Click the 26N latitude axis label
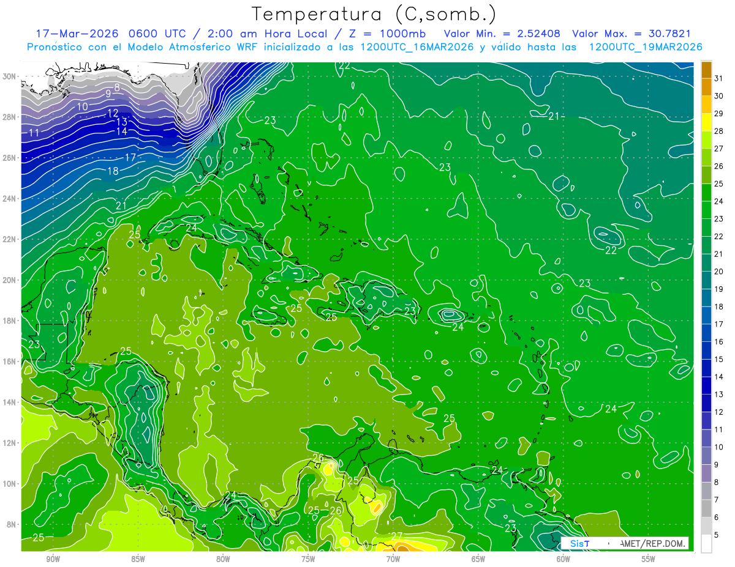 pyautogui.click(x=9, y=158)
